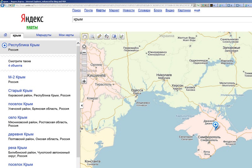Go to Блоги in the Yandex top menu
252x168 pixels.
point(158,10)
